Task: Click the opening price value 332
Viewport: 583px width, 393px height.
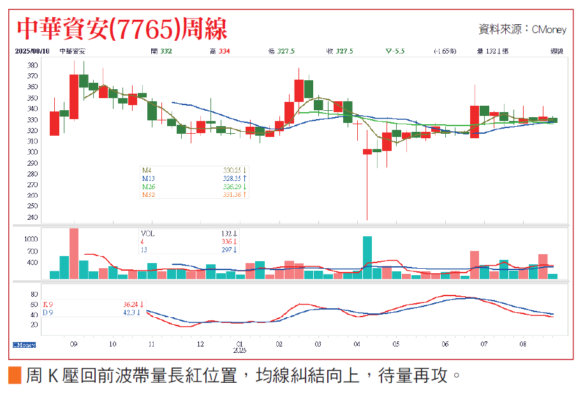Action: (x=166, y=51)
